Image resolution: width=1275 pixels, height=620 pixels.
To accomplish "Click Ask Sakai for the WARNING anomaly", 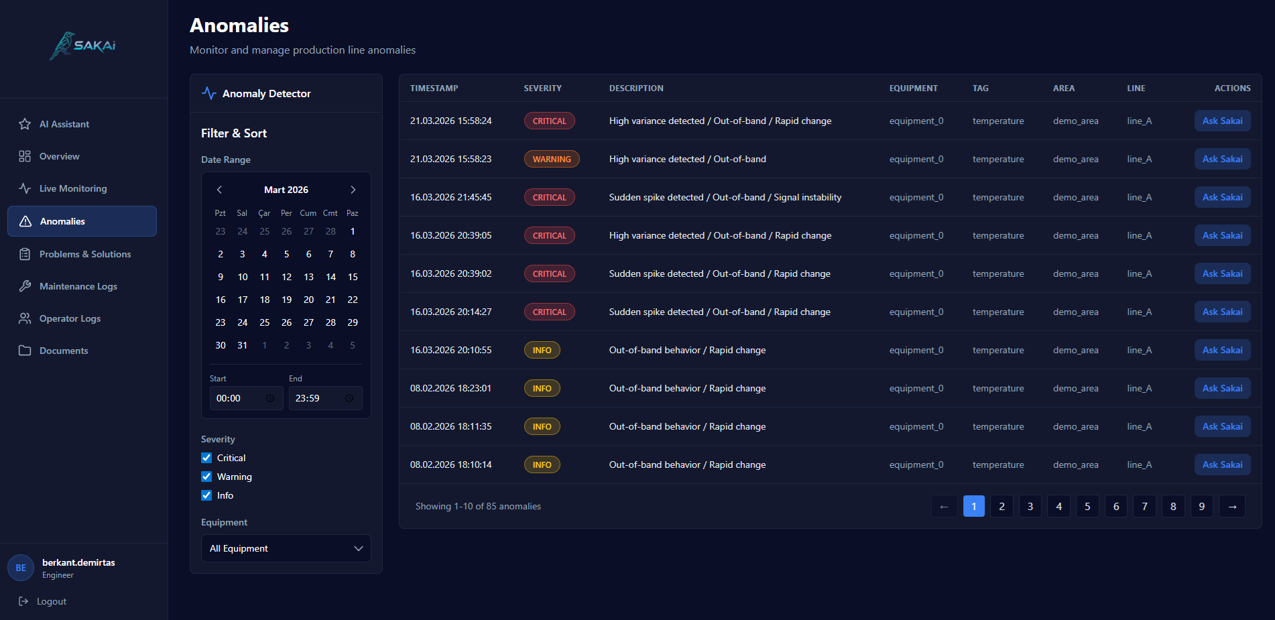I will tap(1222, 159).
